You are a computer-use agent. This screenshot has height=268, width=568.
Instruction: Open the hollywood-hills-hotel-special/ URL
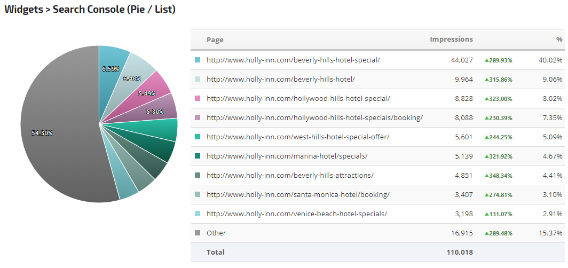(298, 99)
